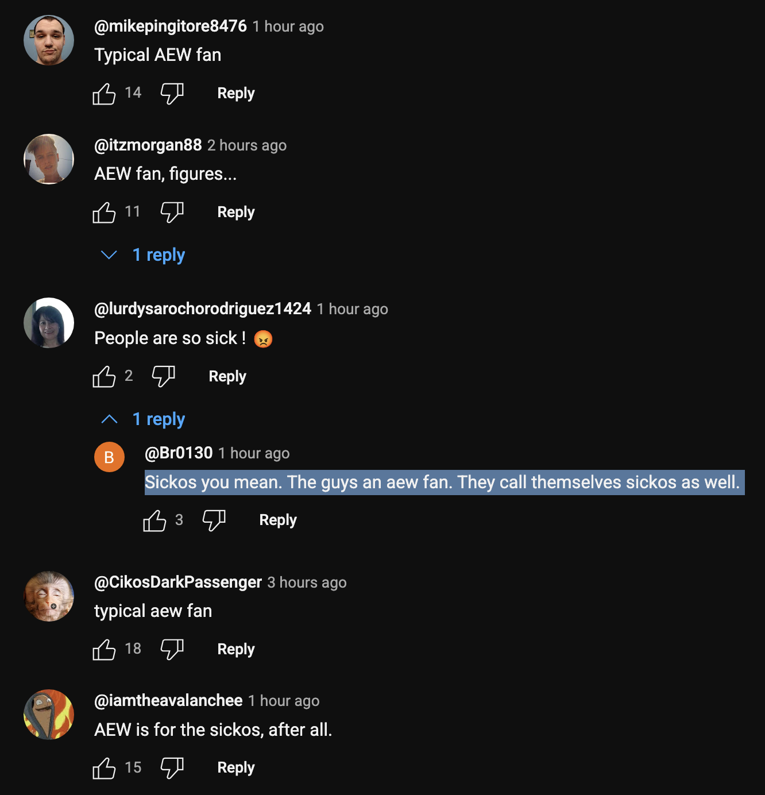
Task: Click @mikepingitore8476's profile picture
Action: (x=49, y=40)
